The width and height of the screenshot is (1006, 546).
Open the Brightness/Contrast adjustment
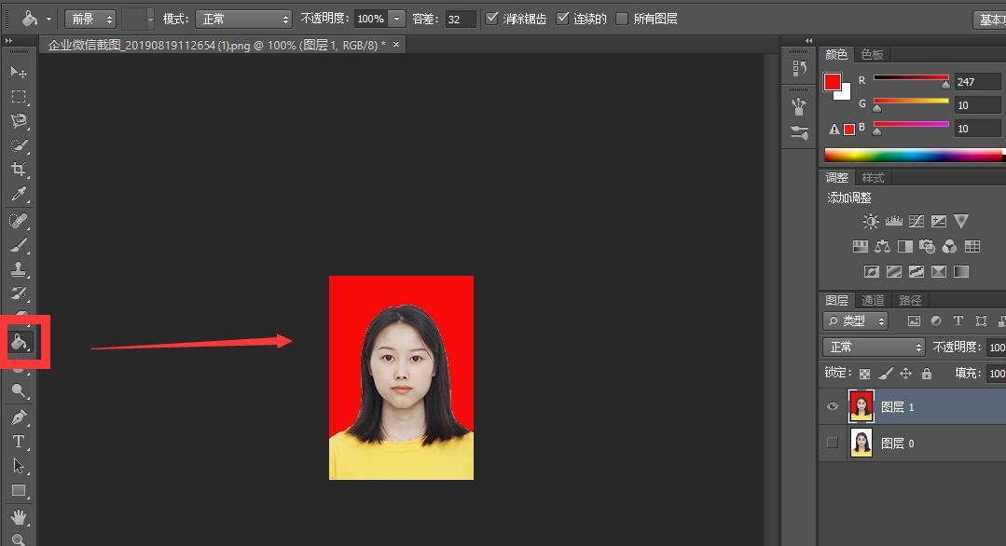click(871, 221)
